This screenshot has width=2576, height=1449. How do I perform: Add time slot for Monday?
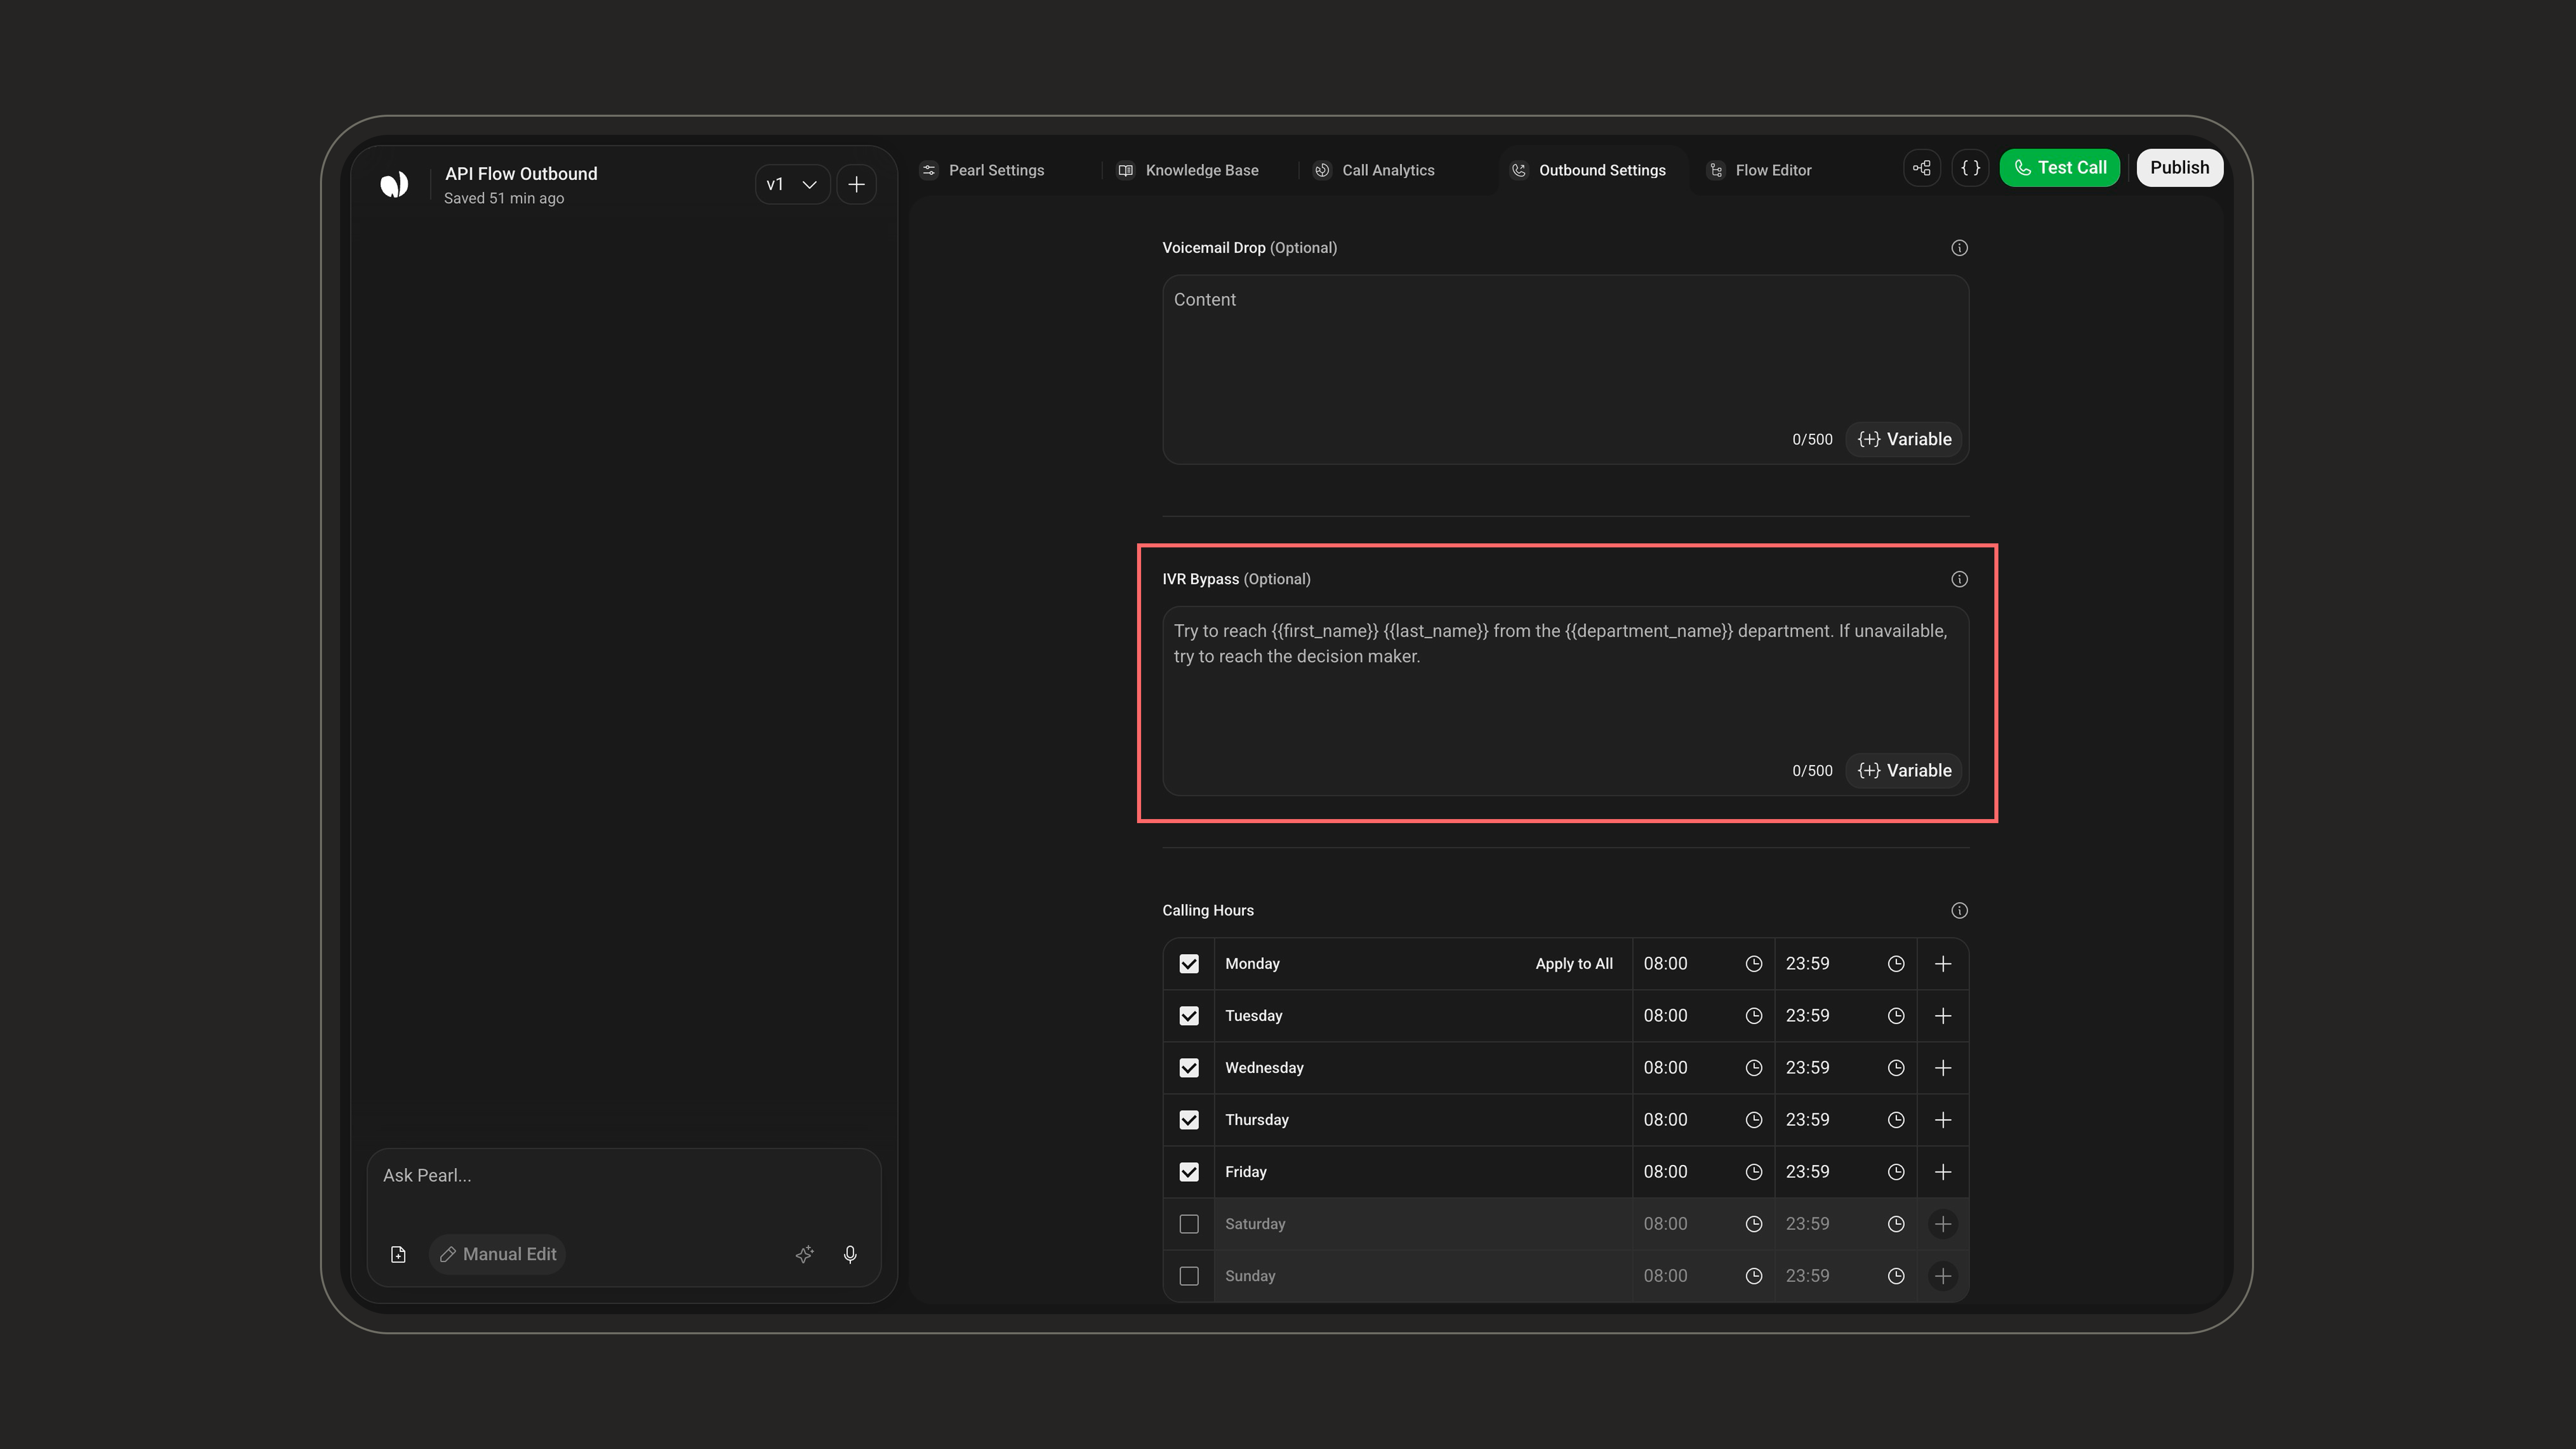click(x=1942, y=964)
